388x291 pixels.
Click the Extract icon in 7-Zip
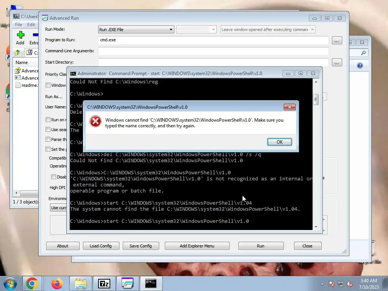point(35,34)
